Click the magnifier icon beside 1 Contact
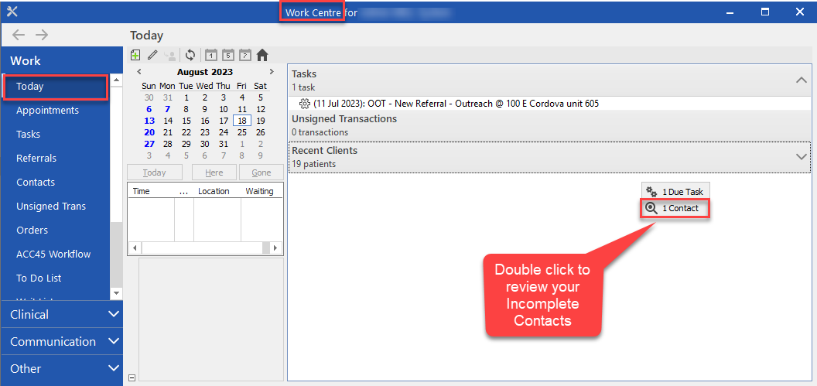 tap(651, 208)
